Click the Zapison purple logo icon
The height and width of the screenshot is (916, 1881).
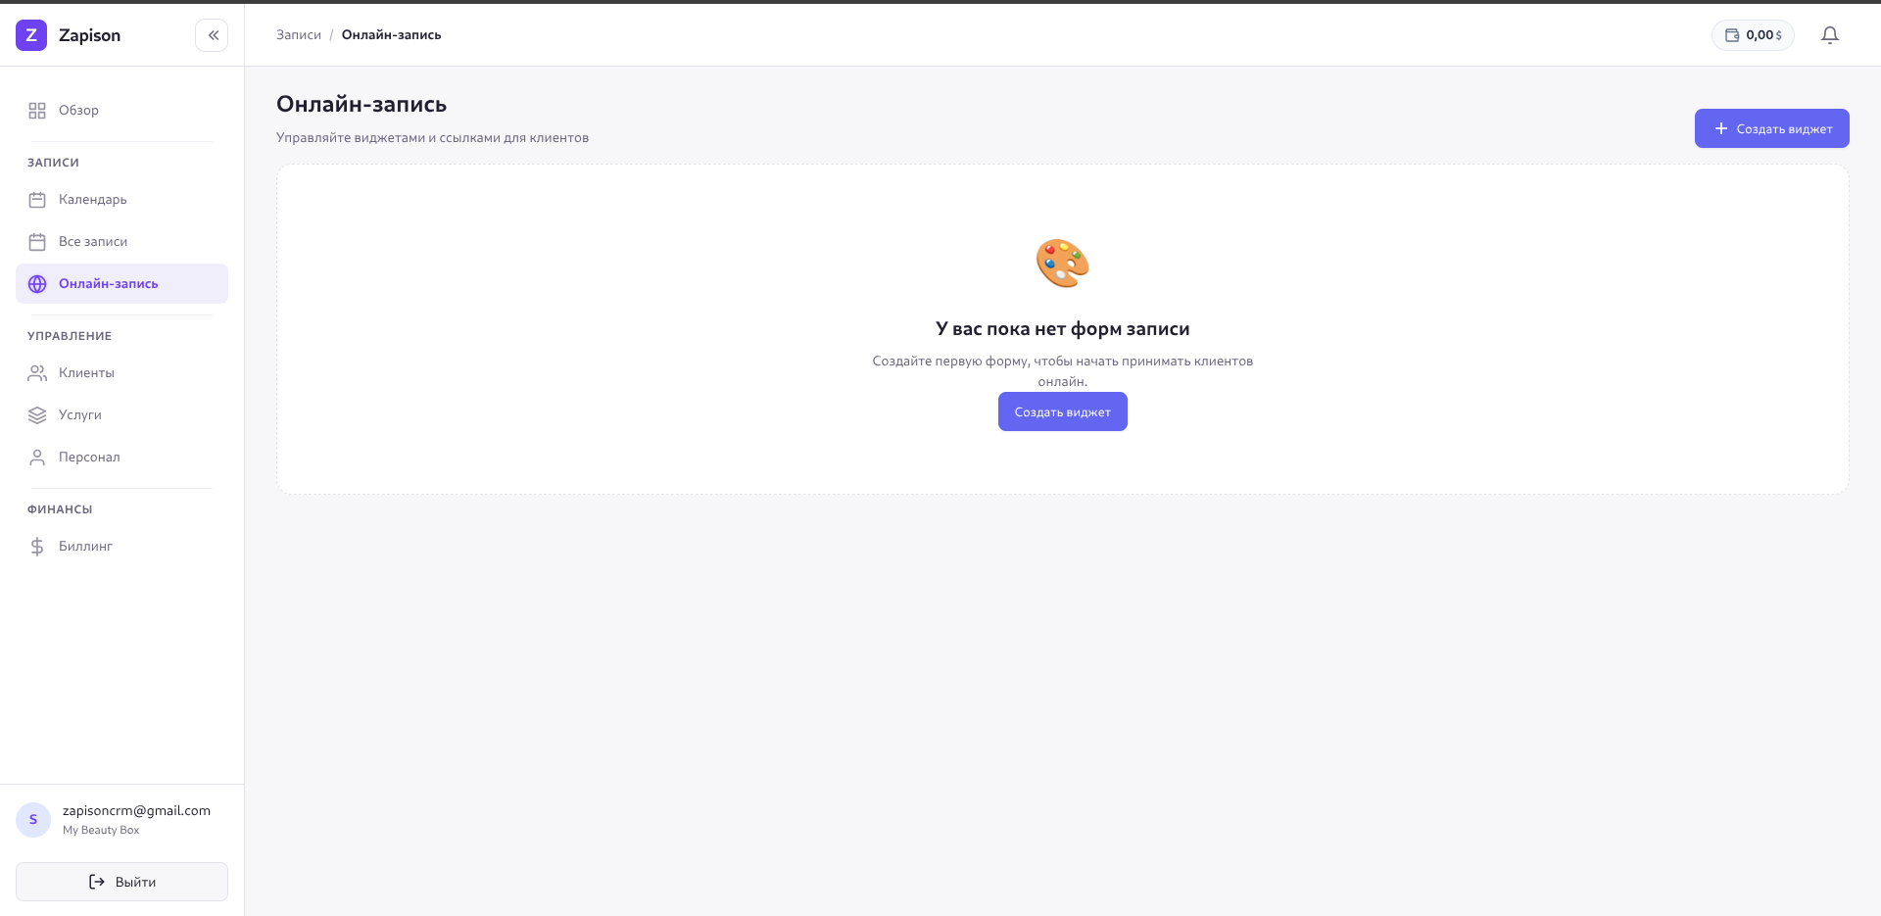(31, 35)
